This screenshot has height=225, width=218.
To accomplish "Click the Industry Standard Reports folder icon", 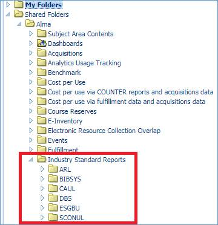I will [42, 160].
